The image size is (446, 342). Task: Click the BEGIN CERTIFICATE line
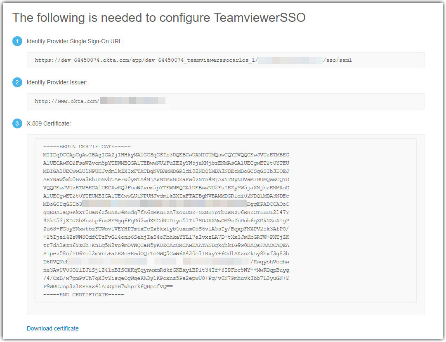tap(87, 147)
